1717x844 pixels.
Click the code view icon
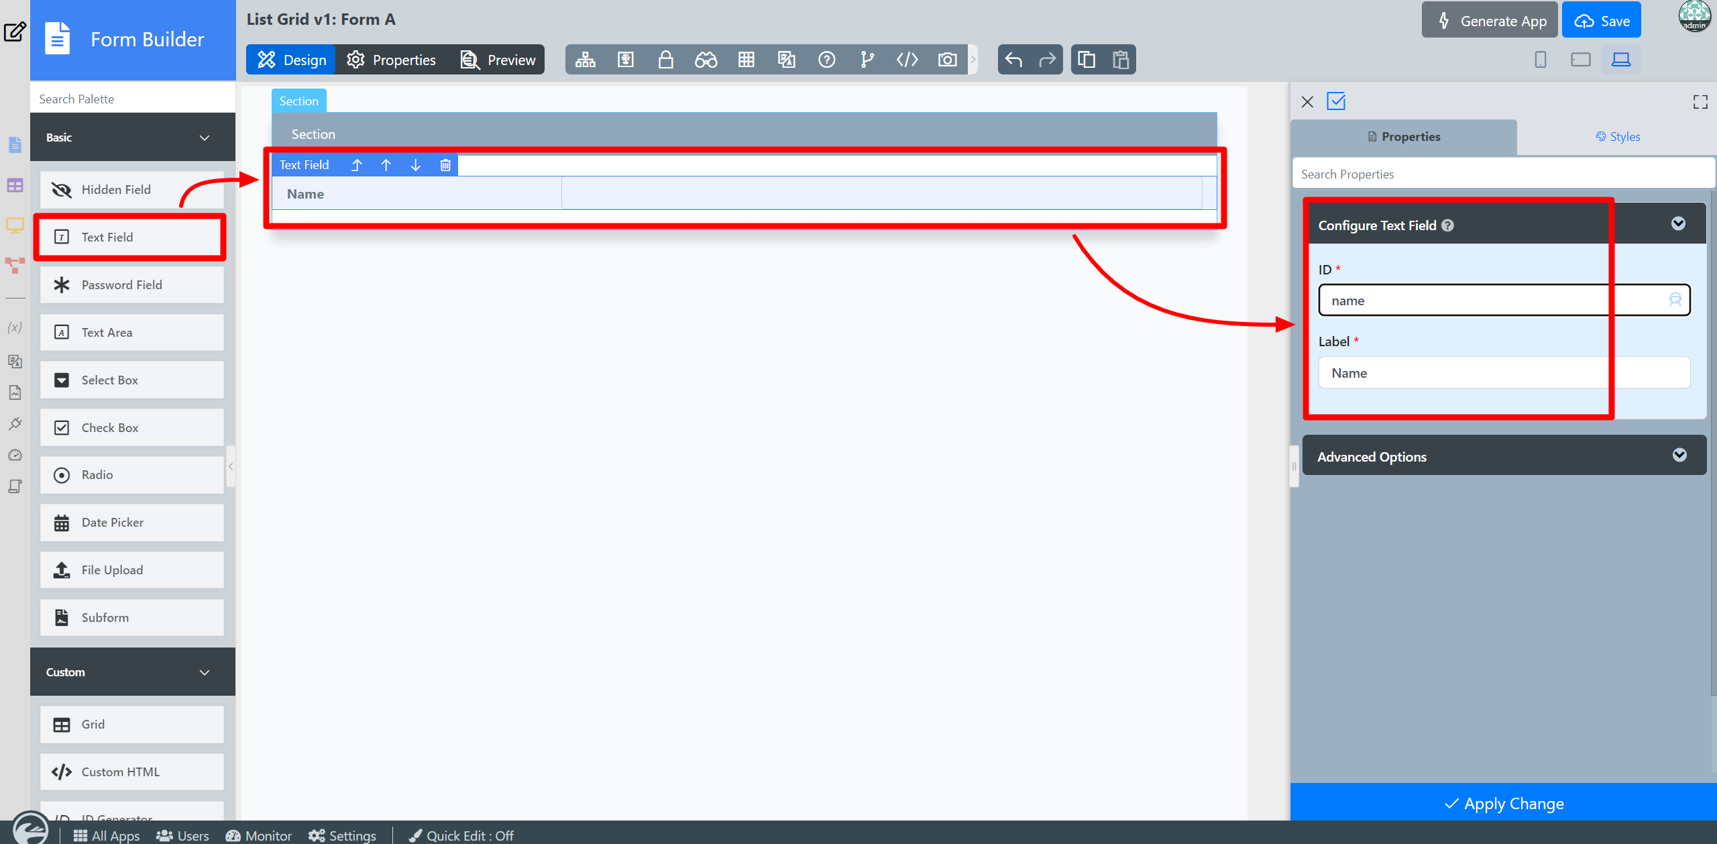tap(907, 60)
